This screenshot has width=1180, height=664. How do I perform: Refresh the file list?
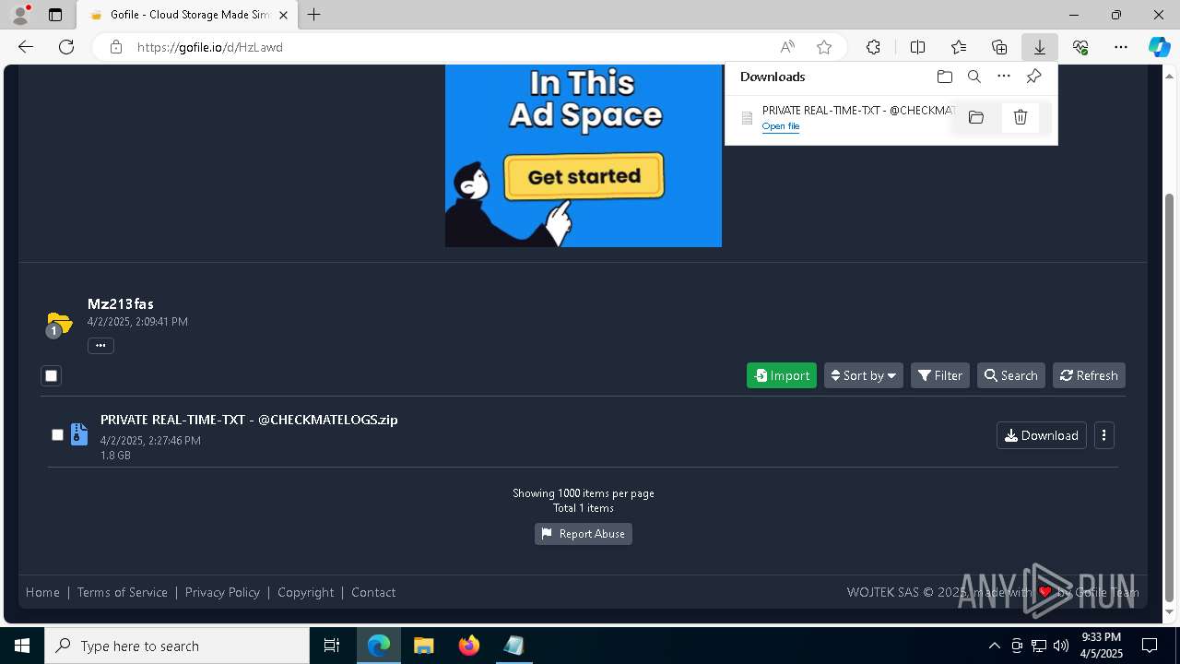pos(1089,375)
